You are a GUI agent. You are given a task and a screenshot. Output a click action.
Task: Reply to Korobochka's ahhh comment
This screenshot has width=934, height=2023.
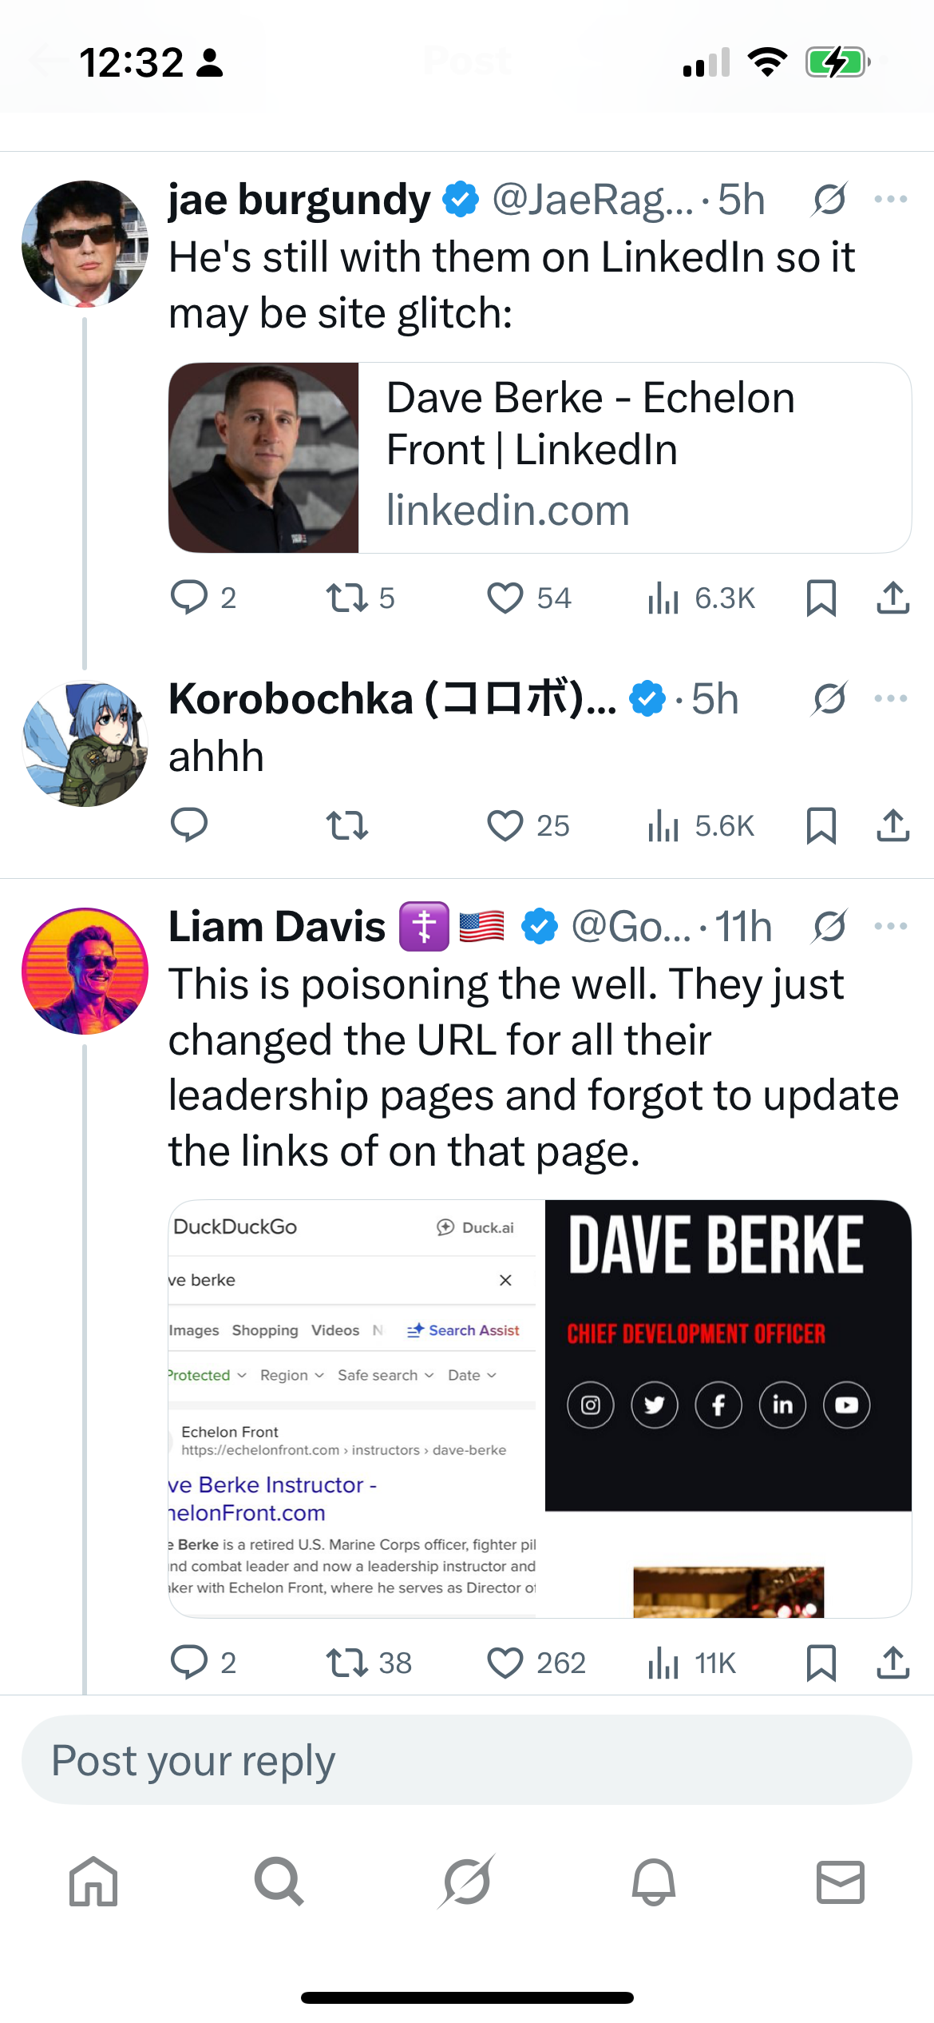pos(189,825)
